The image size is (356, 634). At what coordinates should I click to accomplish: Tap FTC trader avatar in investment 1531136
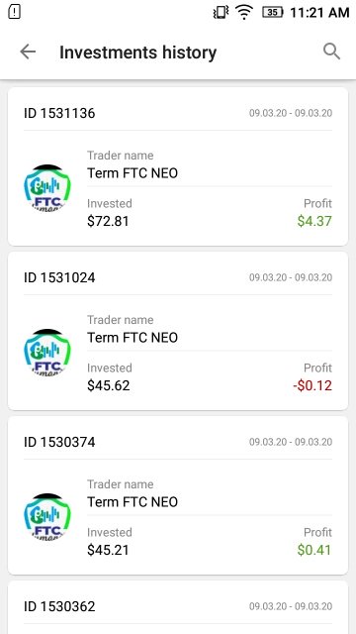47,188
